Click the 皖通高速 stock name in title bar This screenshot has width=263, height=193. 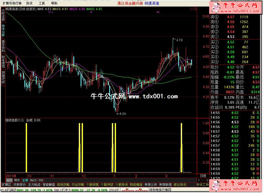pos(152,3)
